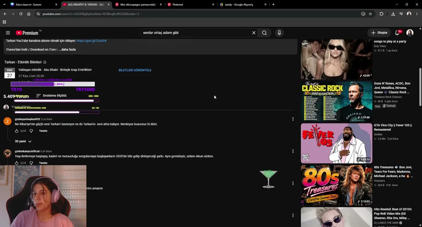This screenshot has height=227, width=422.
Task: Go back to the previous page
Action: [x=5, y=14]
